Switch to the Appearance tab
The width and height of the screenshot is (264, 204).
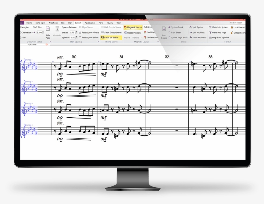tap(90, 23)
